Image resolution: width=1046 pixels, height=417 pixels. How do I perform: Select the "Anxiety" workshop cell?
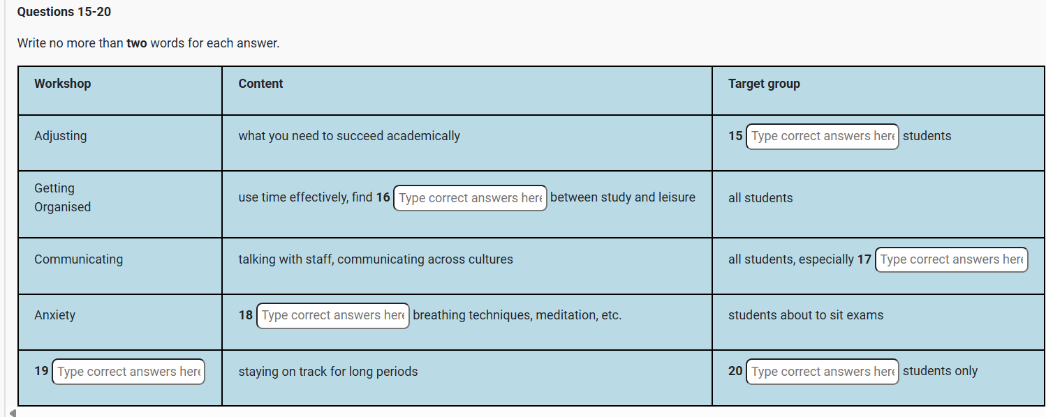click(x=55, y=315)
